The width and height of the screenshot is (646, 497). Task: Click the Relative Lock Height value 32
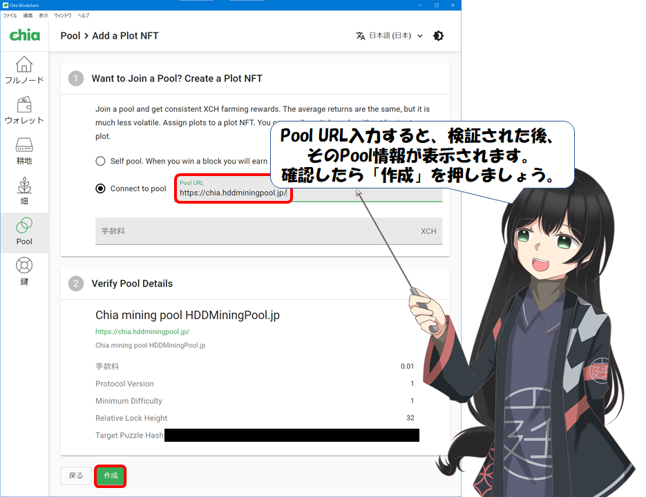410,418
